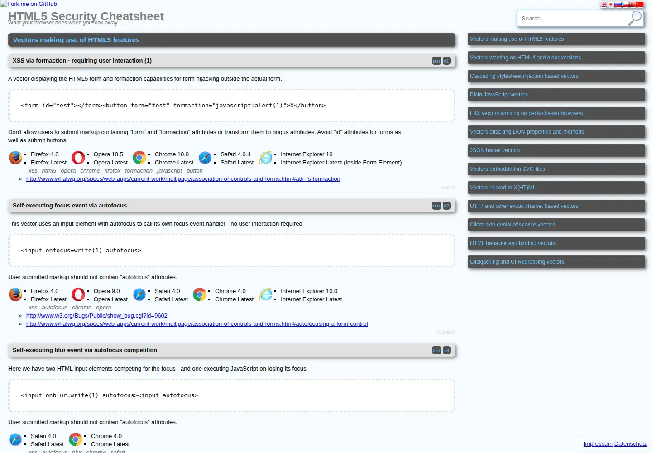This screenshot has height=453, width=652.
Task: Click the #1 permalink badge
Action: 446,61
